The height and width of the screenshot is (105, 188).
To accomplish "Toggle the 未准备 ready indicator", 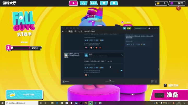I will coord(88,16).
